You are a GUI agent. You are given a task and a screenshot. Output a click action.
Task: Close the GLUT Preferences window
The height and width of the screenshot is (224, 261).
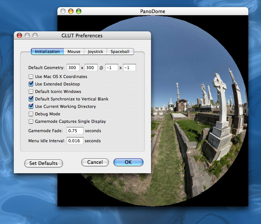[x=19, y=35]
